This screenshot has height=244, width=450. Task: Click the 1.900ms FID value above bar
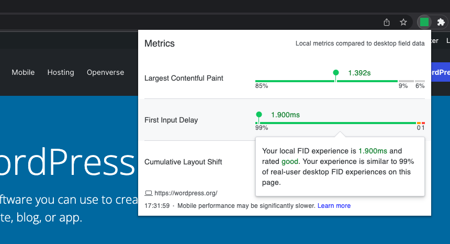tap(285, 115)
